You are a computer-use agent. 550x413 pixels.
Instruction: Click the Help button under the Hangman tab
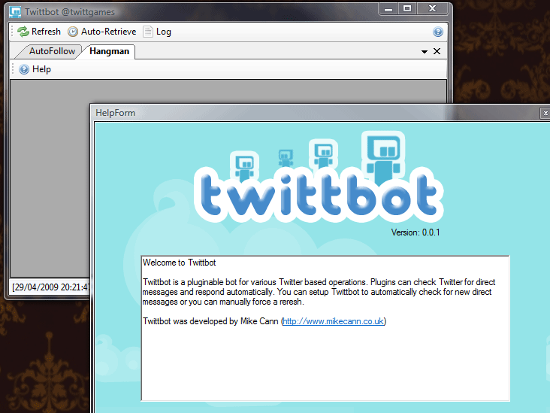(x=35, y=69)
